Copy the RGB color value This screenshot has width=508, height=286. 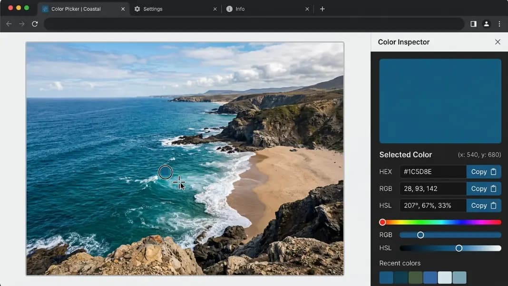pyautogui.click(x=484, y=188)
